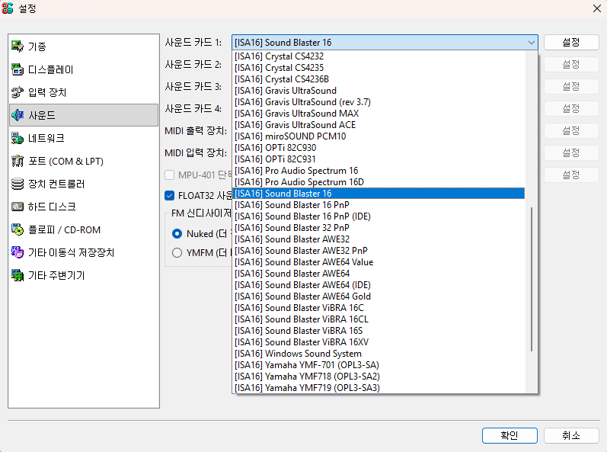Screen dimensions: 607x452
Task: Click the 입력 장치 input devices icon
Action: click(18, 92)
